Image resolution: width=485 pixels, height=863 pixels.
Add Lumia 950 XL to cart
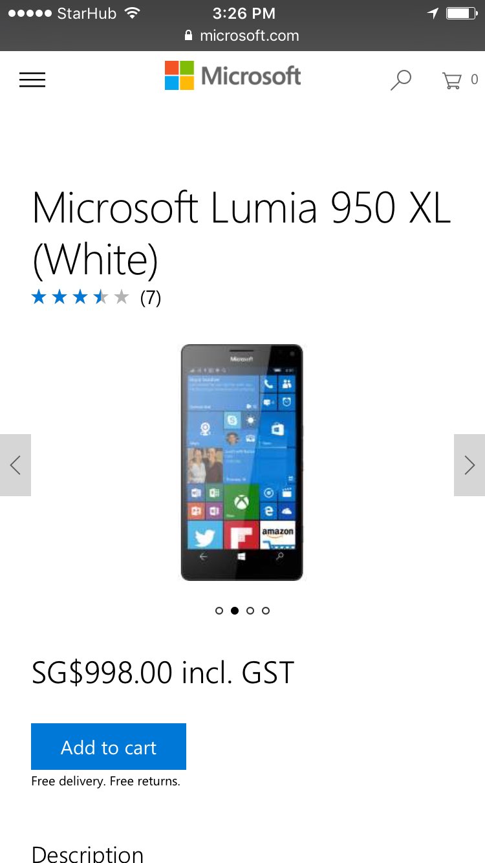109,747
